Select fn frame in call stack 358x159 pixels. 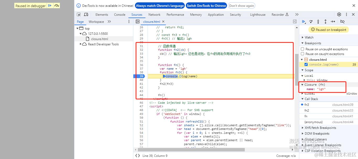tap(329, 116)
